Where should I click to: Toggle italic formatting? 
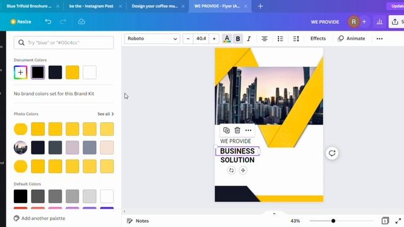coord(249,39)
